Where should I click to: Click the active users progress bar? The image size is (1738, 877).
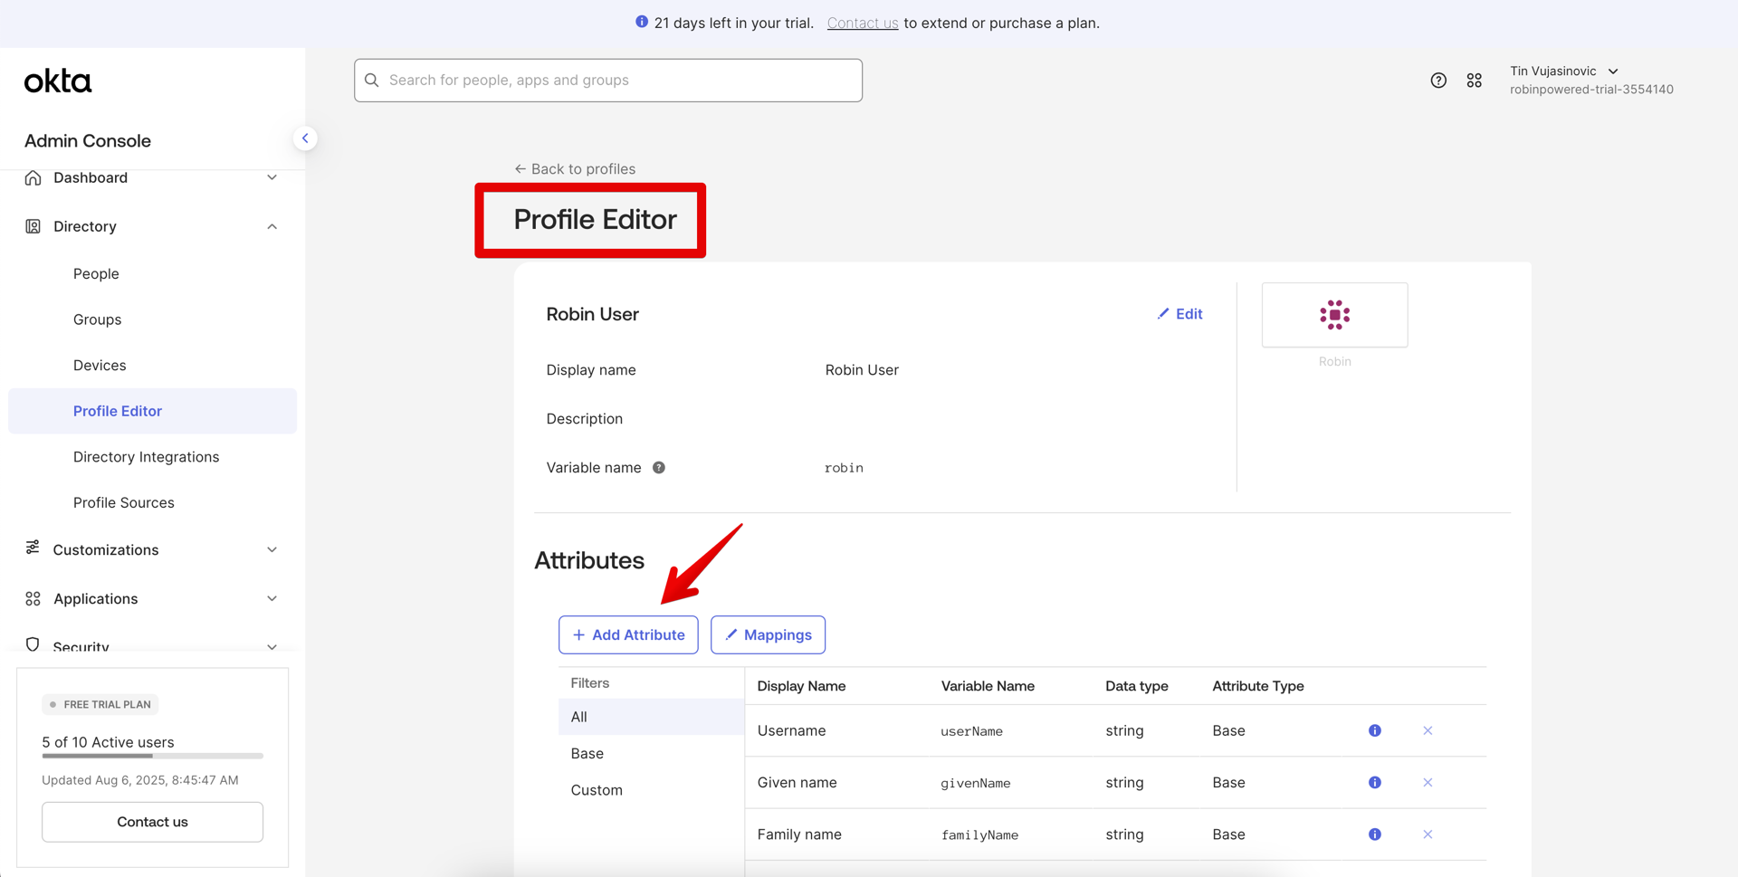(152, 756)
